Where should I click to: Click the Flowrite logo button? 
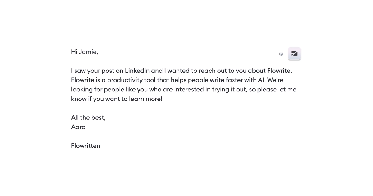(x=294, y=54)
